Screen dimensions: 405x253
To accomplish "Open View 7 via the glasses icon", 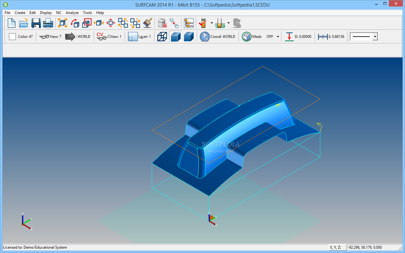I will 44,37.
